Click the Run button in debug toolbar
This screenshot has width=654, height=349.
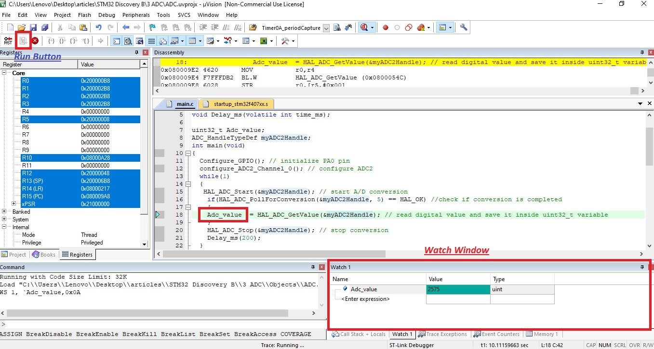click(23, 41)
